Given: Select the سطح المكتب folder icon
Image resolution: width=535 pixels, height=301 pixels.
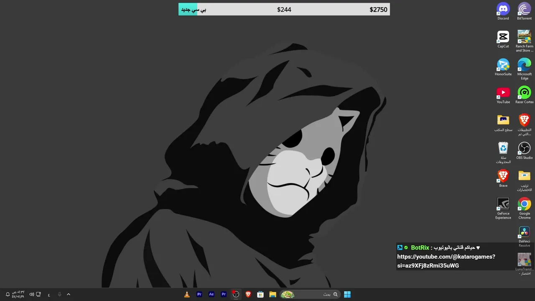Looking at the screenshot, I should pos(503,123).
